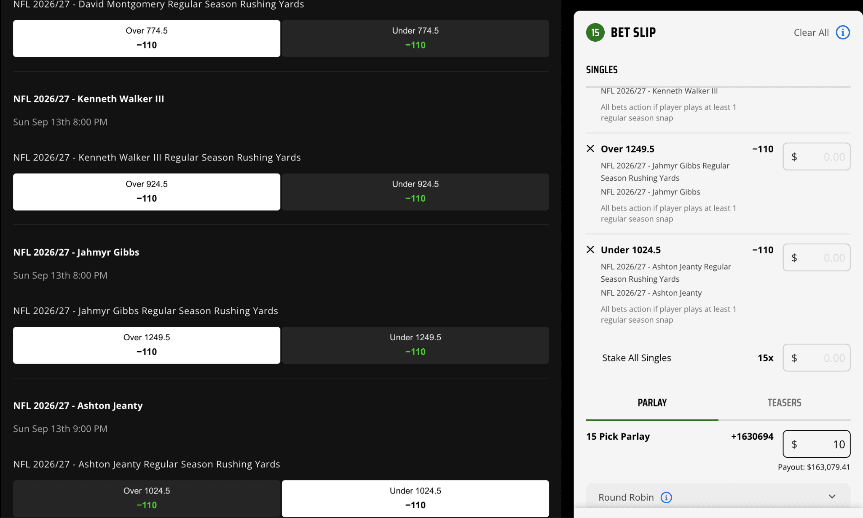
Task: Click the bet slip info icon
Action: coord(842,32)
